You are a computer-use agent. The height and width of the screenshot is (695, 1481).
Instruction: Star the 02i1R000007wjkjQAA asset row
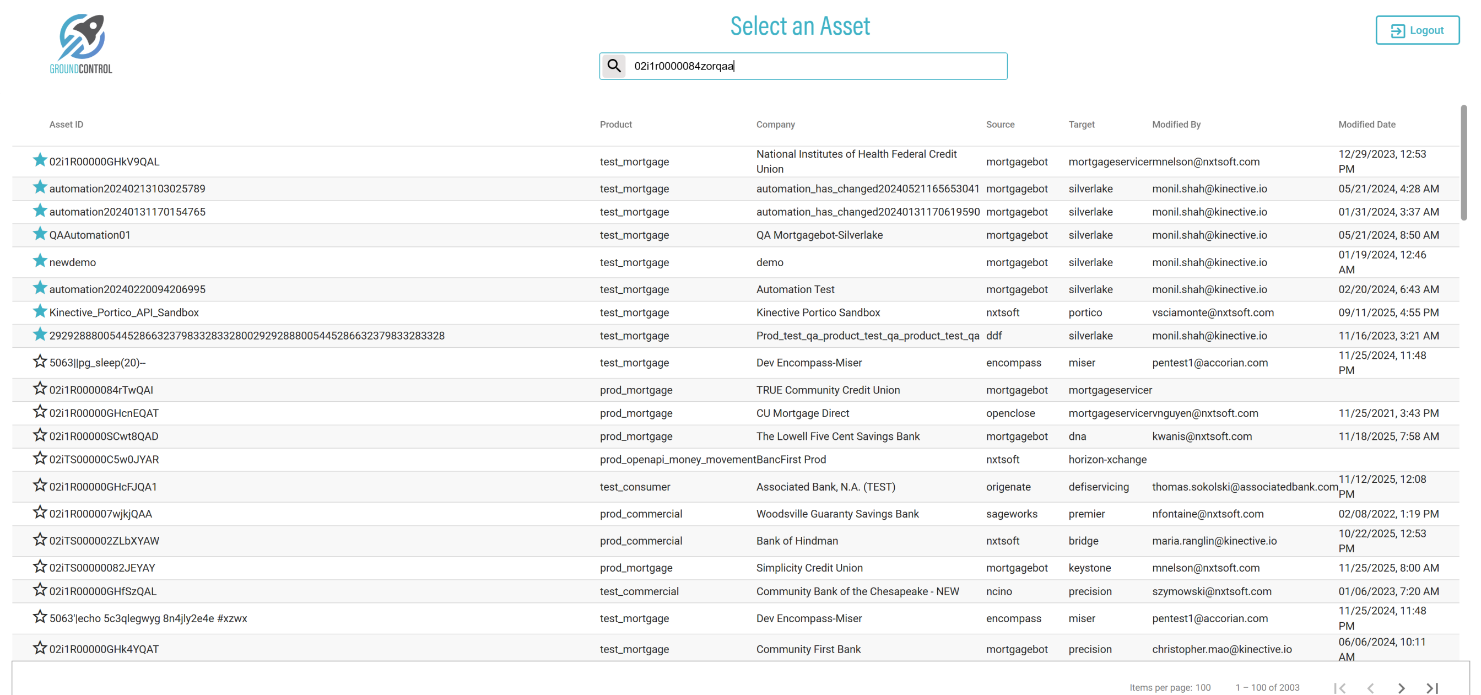click(x=40, y=513)
